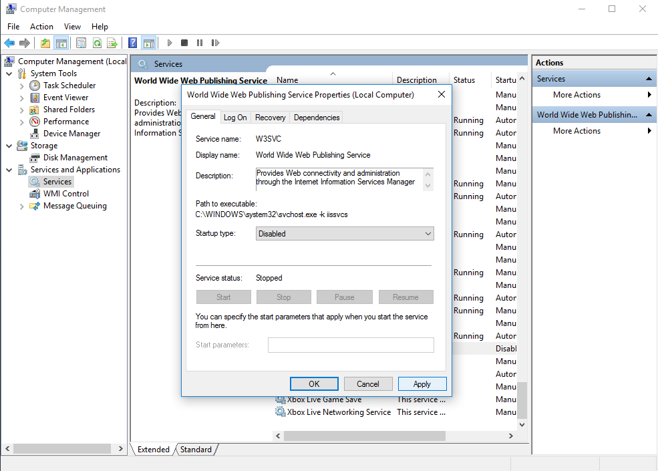The image size is (658, 471).
Task: Click OK in the properties dialog
Action: pos(314,383)
